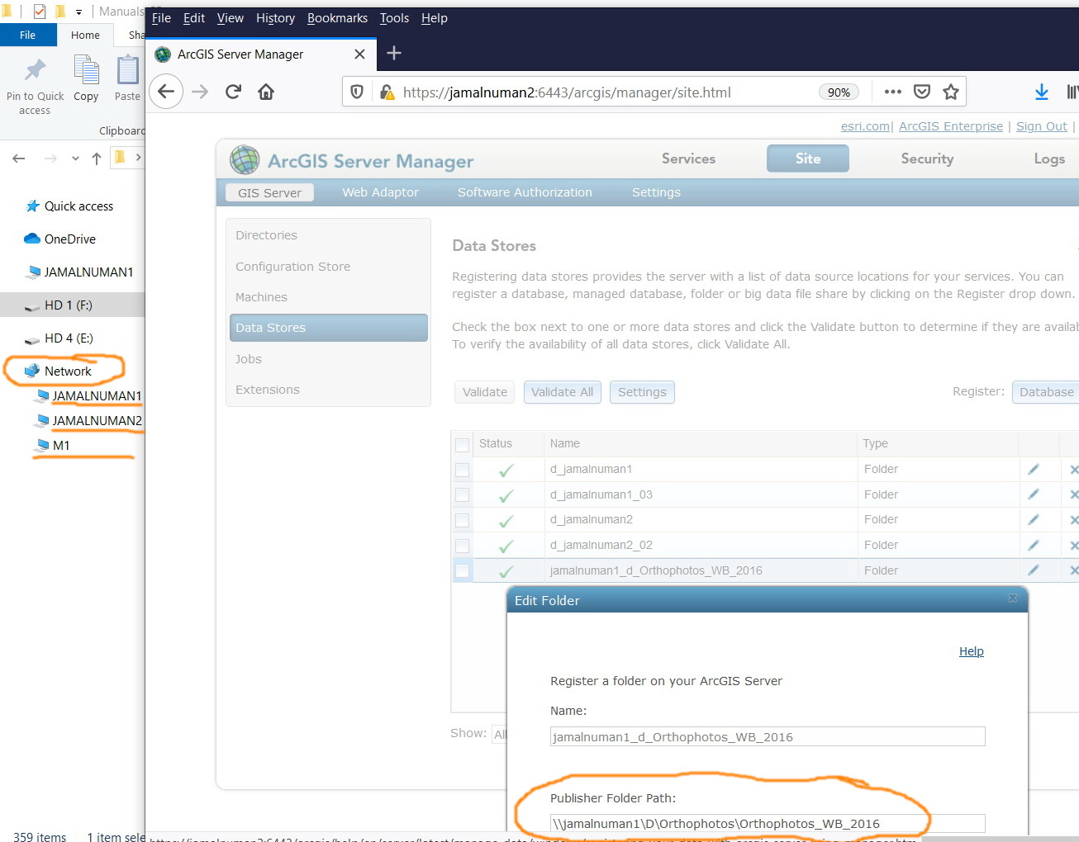Edit the d_jamalnuman1 data store
1079x842 pixels.
(1033, 469)
